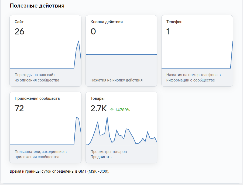
Task: Click the Продвигать link in Товары card
Action: [x=101, y=157]
